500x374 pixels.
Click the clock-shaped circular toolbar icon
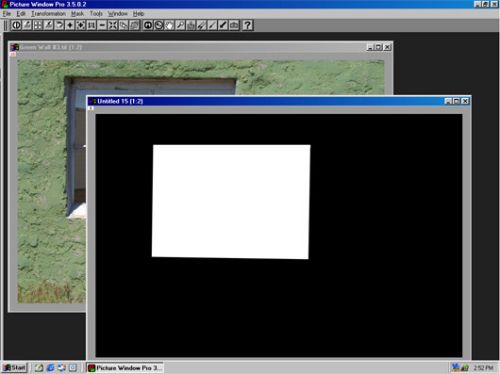pyautogui.click(x=158, y=25)
